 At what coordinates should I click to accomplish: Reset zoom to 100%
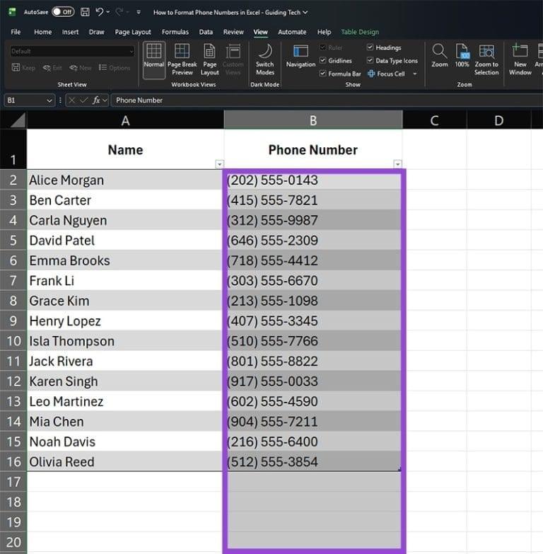coord(462,56)
